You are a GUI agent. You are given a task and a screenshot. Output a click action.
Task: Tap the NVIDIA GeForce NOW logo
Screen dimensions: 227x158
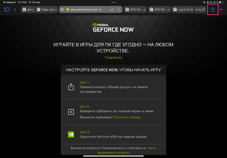pos(113,28)
